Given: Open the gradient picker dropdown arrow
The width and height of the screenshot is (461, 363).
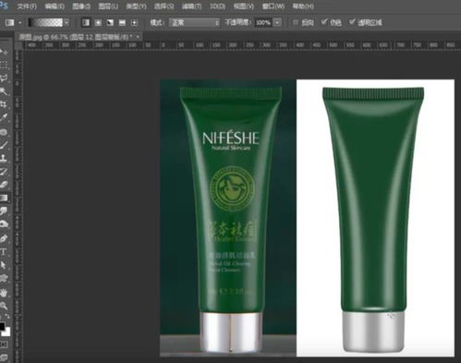Looking at the screenshot, I should point(67,22).
